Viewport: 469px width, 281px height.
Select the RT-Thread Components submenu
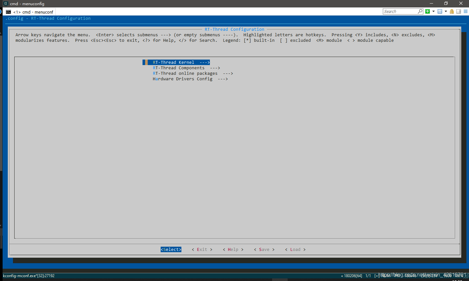(186, 68)
